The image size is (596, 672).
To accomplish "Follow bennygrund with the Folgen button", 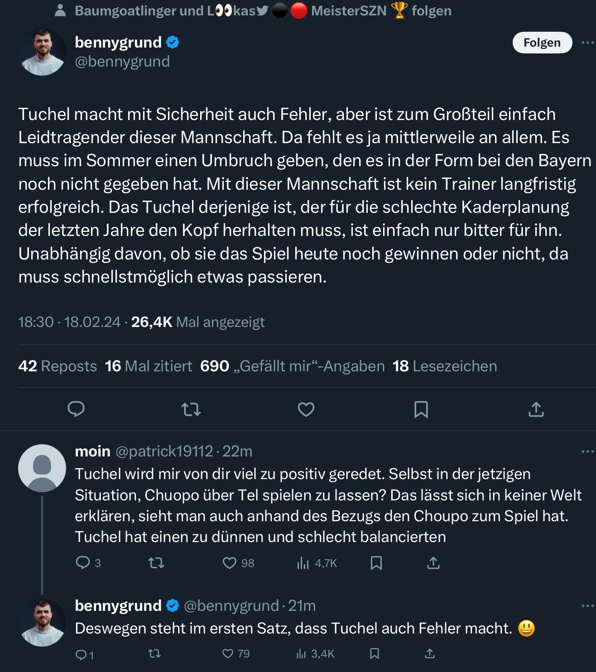I will coord(542,43).
